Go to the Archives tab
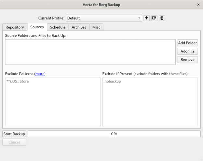Screen dimensions: 203x161 pos(79,27)
